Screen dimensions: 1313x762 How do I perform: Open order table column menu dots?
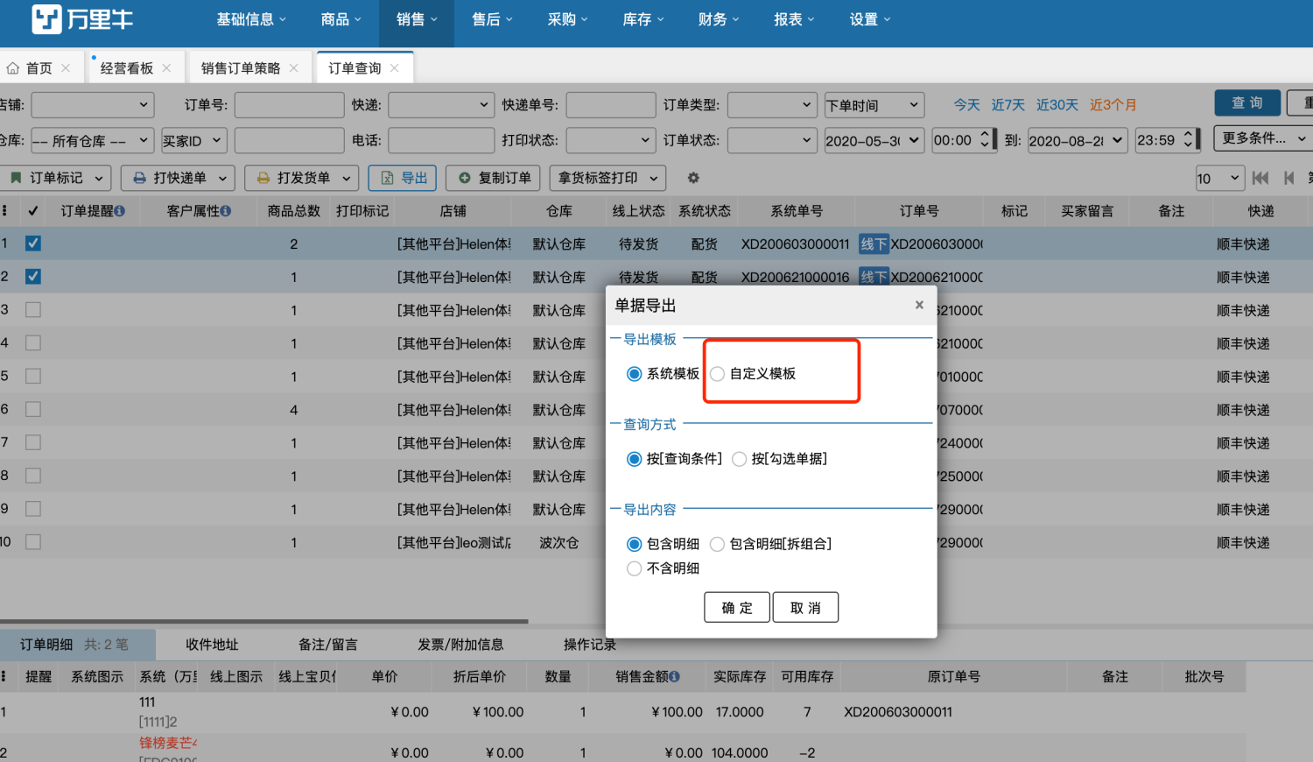[x=4, y=211]
